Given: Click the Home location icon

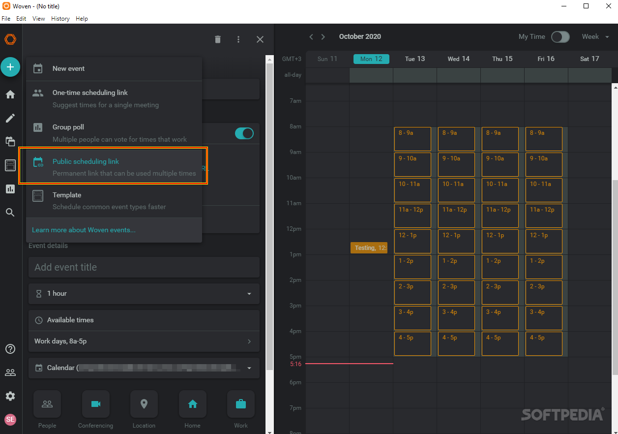Looking at the screenshot, I should coord(193,404).
